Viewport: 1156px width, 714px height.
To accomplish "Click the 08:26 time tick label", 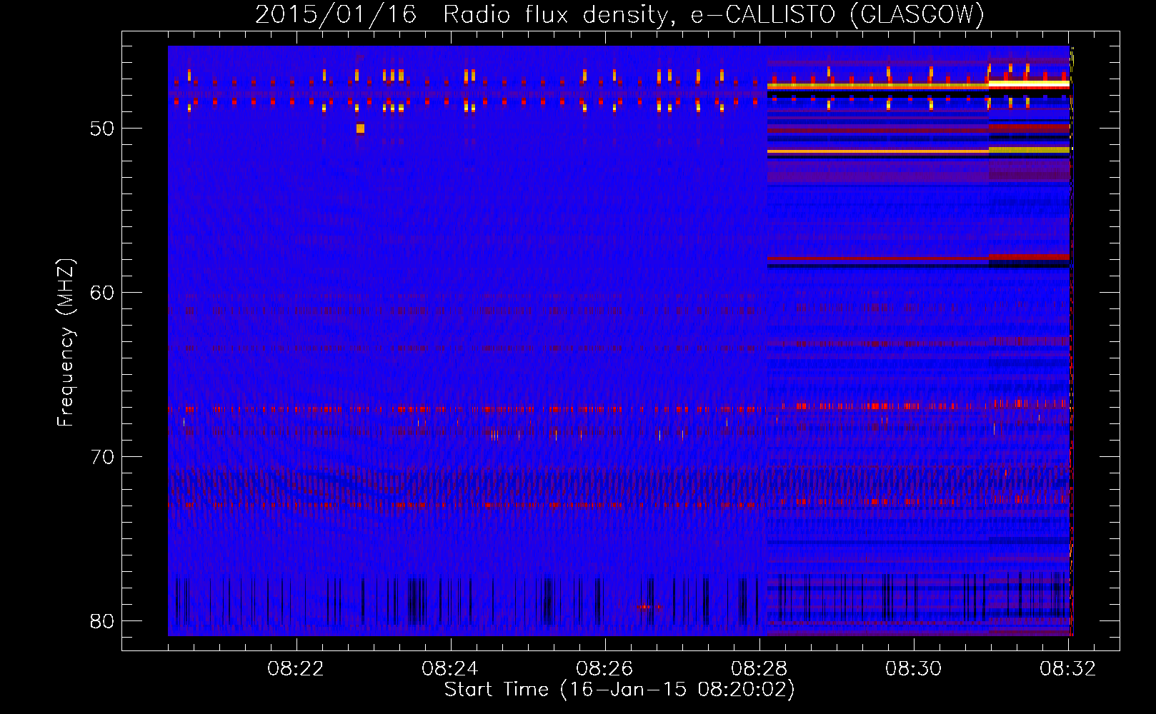I will (604, 669).
